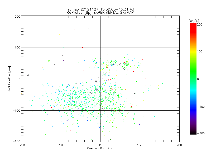Pick the cyan band of the colorbar
Image resolution: width=211 pixels, height=158 pixels.
pos(193,91)
